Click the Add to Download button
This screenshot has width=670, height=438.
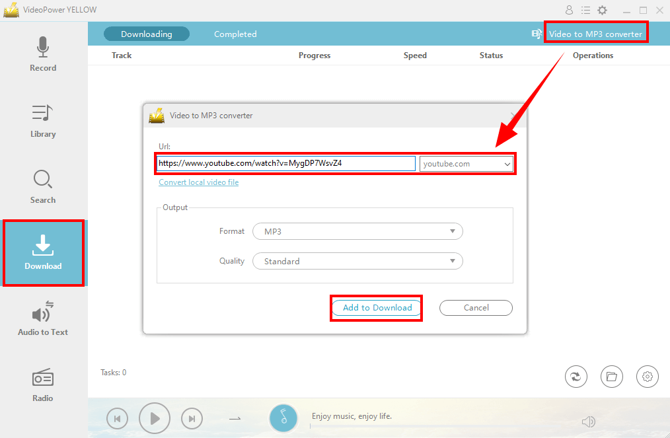pyautogui.click(x=377, y=308)
